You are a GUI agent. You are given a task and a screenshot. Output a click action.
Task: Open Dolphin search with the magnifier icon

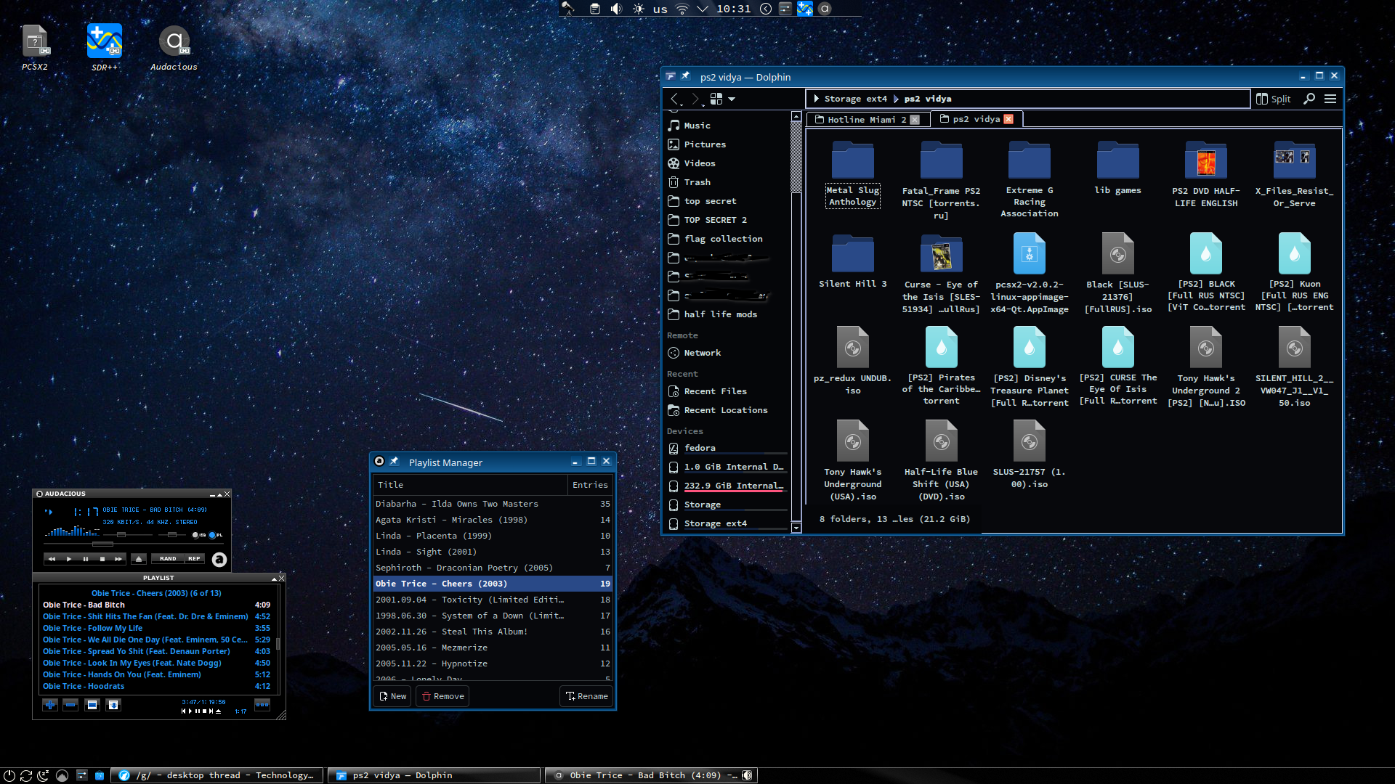click(x=1309, y=99)
